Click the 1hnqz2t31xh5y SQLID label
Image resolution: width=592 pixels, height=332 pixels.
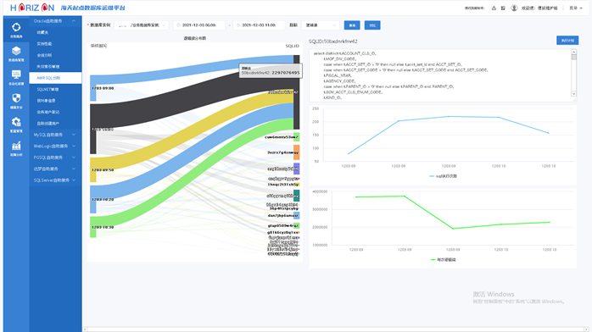pyautogui.click(x=282, y=185)
